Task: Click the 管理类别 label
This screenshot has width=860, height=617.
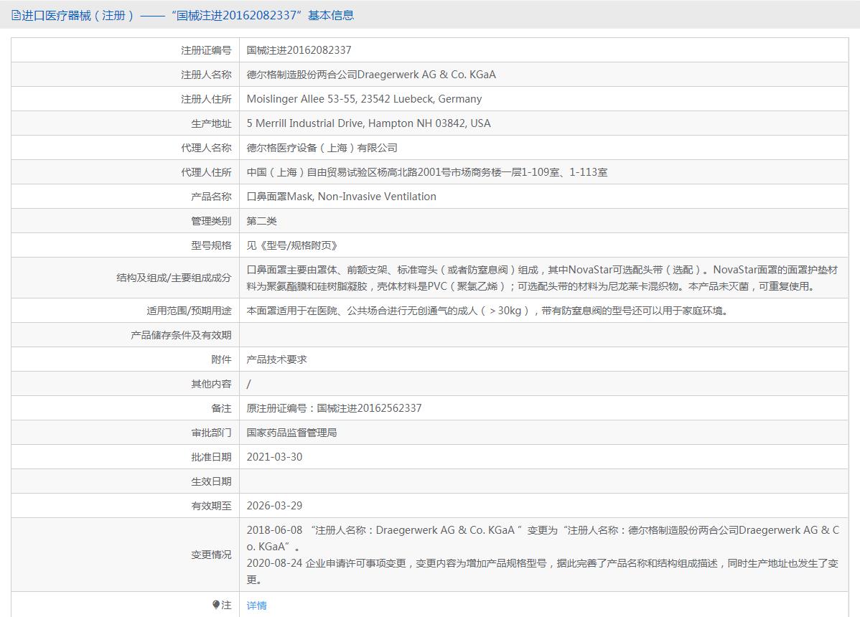Action: 211,221
